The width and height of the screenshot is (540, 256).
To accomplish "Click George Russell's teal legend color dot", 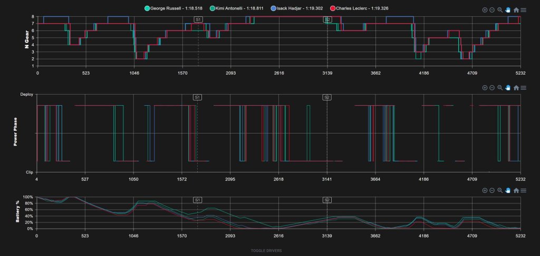I will [x=147, y=8].
